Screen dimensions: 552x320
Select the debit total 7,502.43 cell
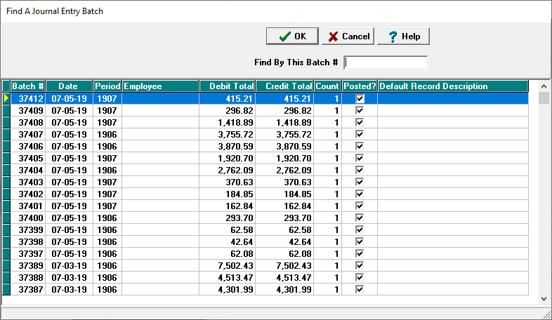click(228, 266)
